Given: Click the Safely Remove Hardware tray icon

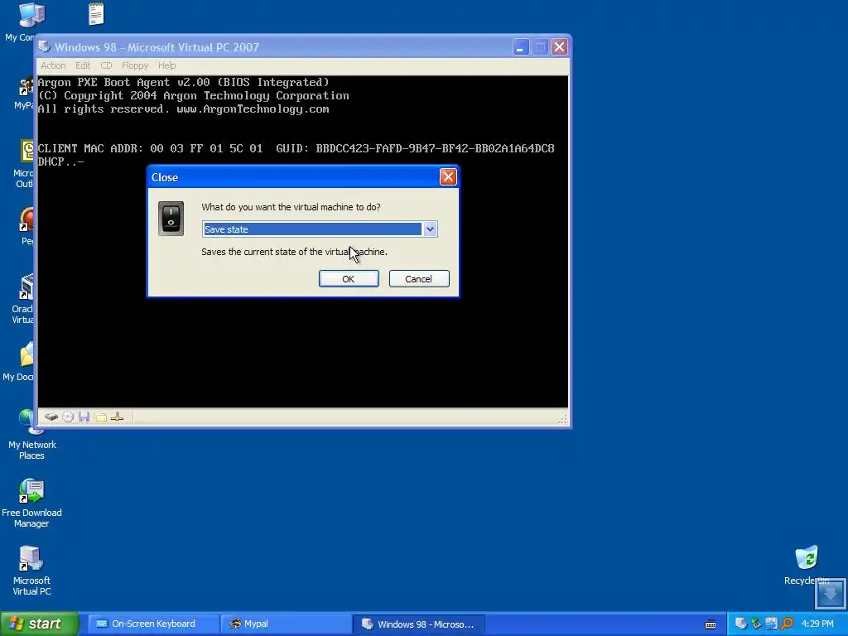Looking at the screenshot, I should (756, 624).
